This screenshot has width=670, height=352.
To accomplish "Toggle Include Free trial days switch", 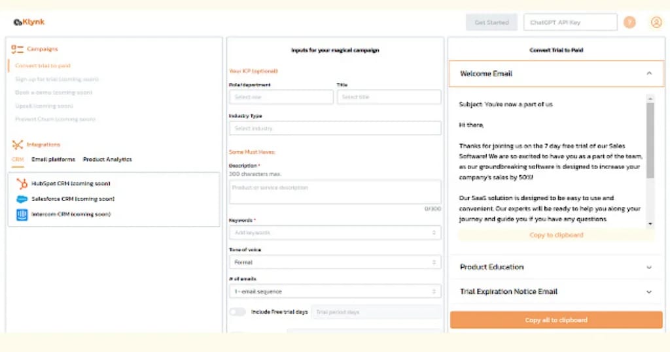I will [x=238, y=312].
